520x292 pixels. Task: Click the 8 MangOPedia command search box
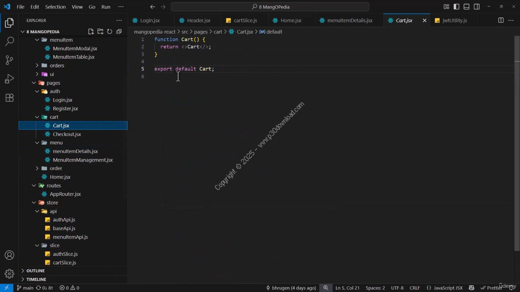[270, 7]
